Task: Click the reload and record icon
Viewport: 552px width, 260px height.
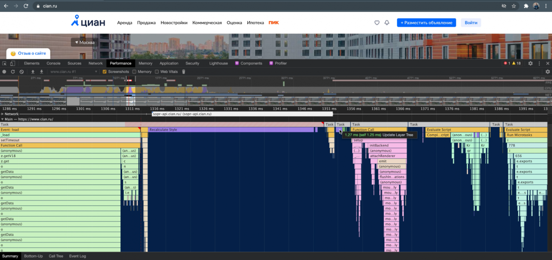Action: [x=13, y=71]
